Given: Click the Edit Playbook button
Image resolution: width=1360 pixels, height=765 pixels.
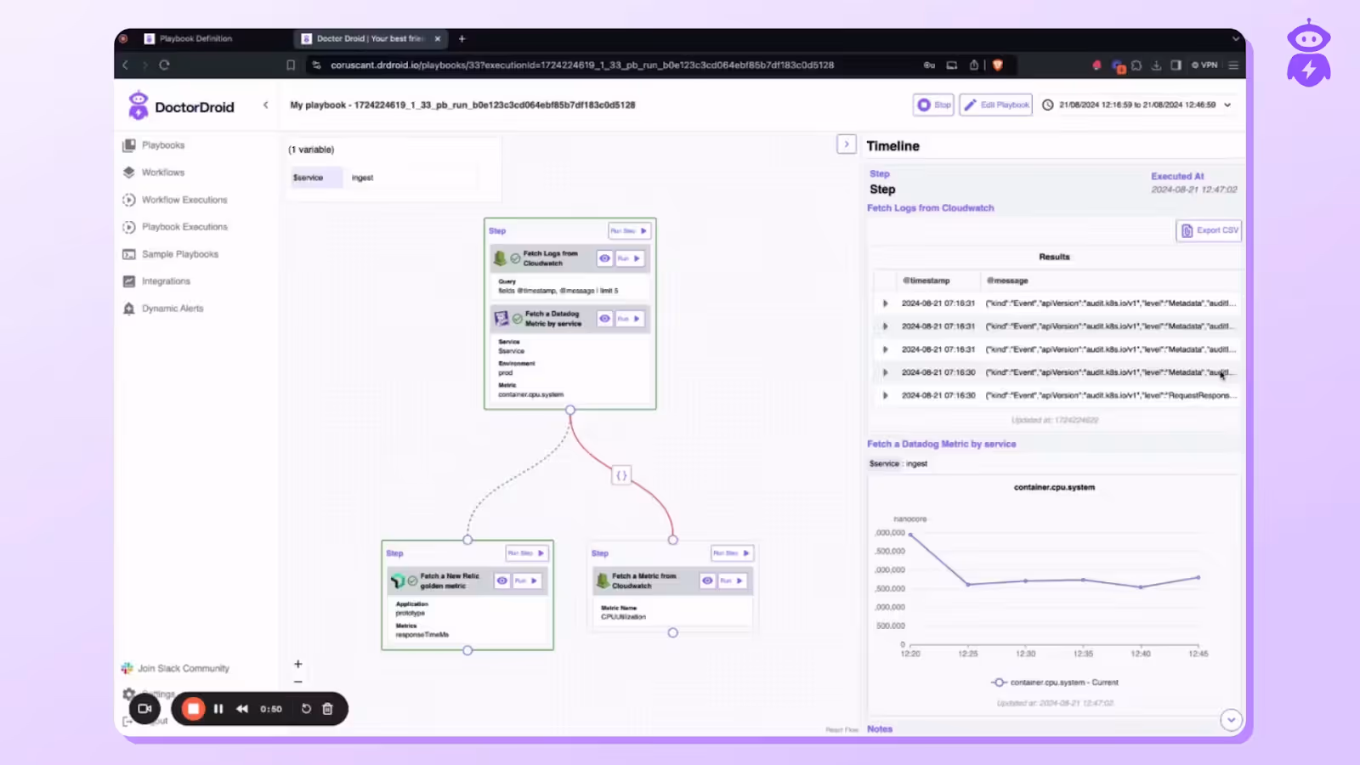Looking at the screenshot, I should click(996, 105).
